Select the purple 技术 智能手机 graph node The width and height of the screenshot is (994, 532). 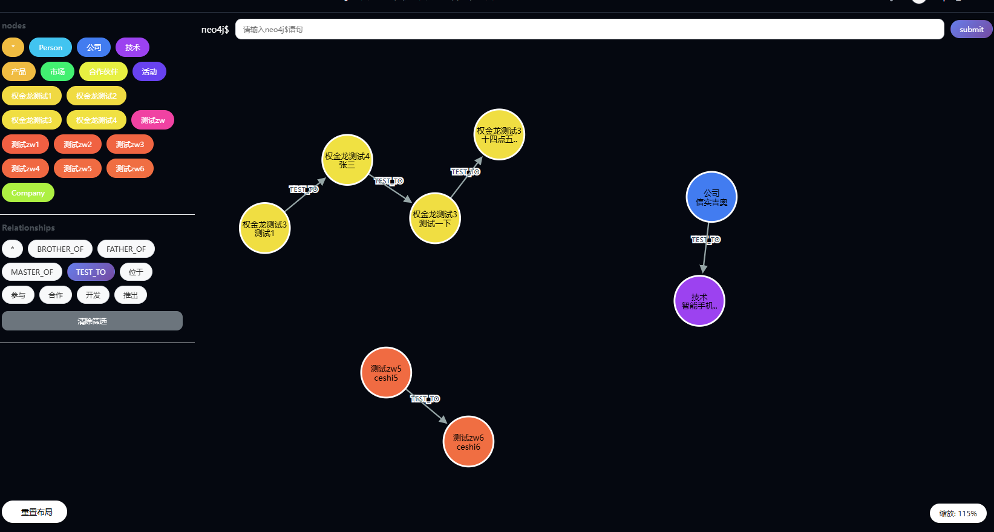(699, 301)
